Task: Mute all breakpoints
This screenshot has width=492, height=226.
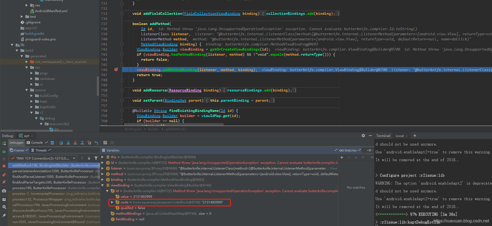Action: click(4, 182)
